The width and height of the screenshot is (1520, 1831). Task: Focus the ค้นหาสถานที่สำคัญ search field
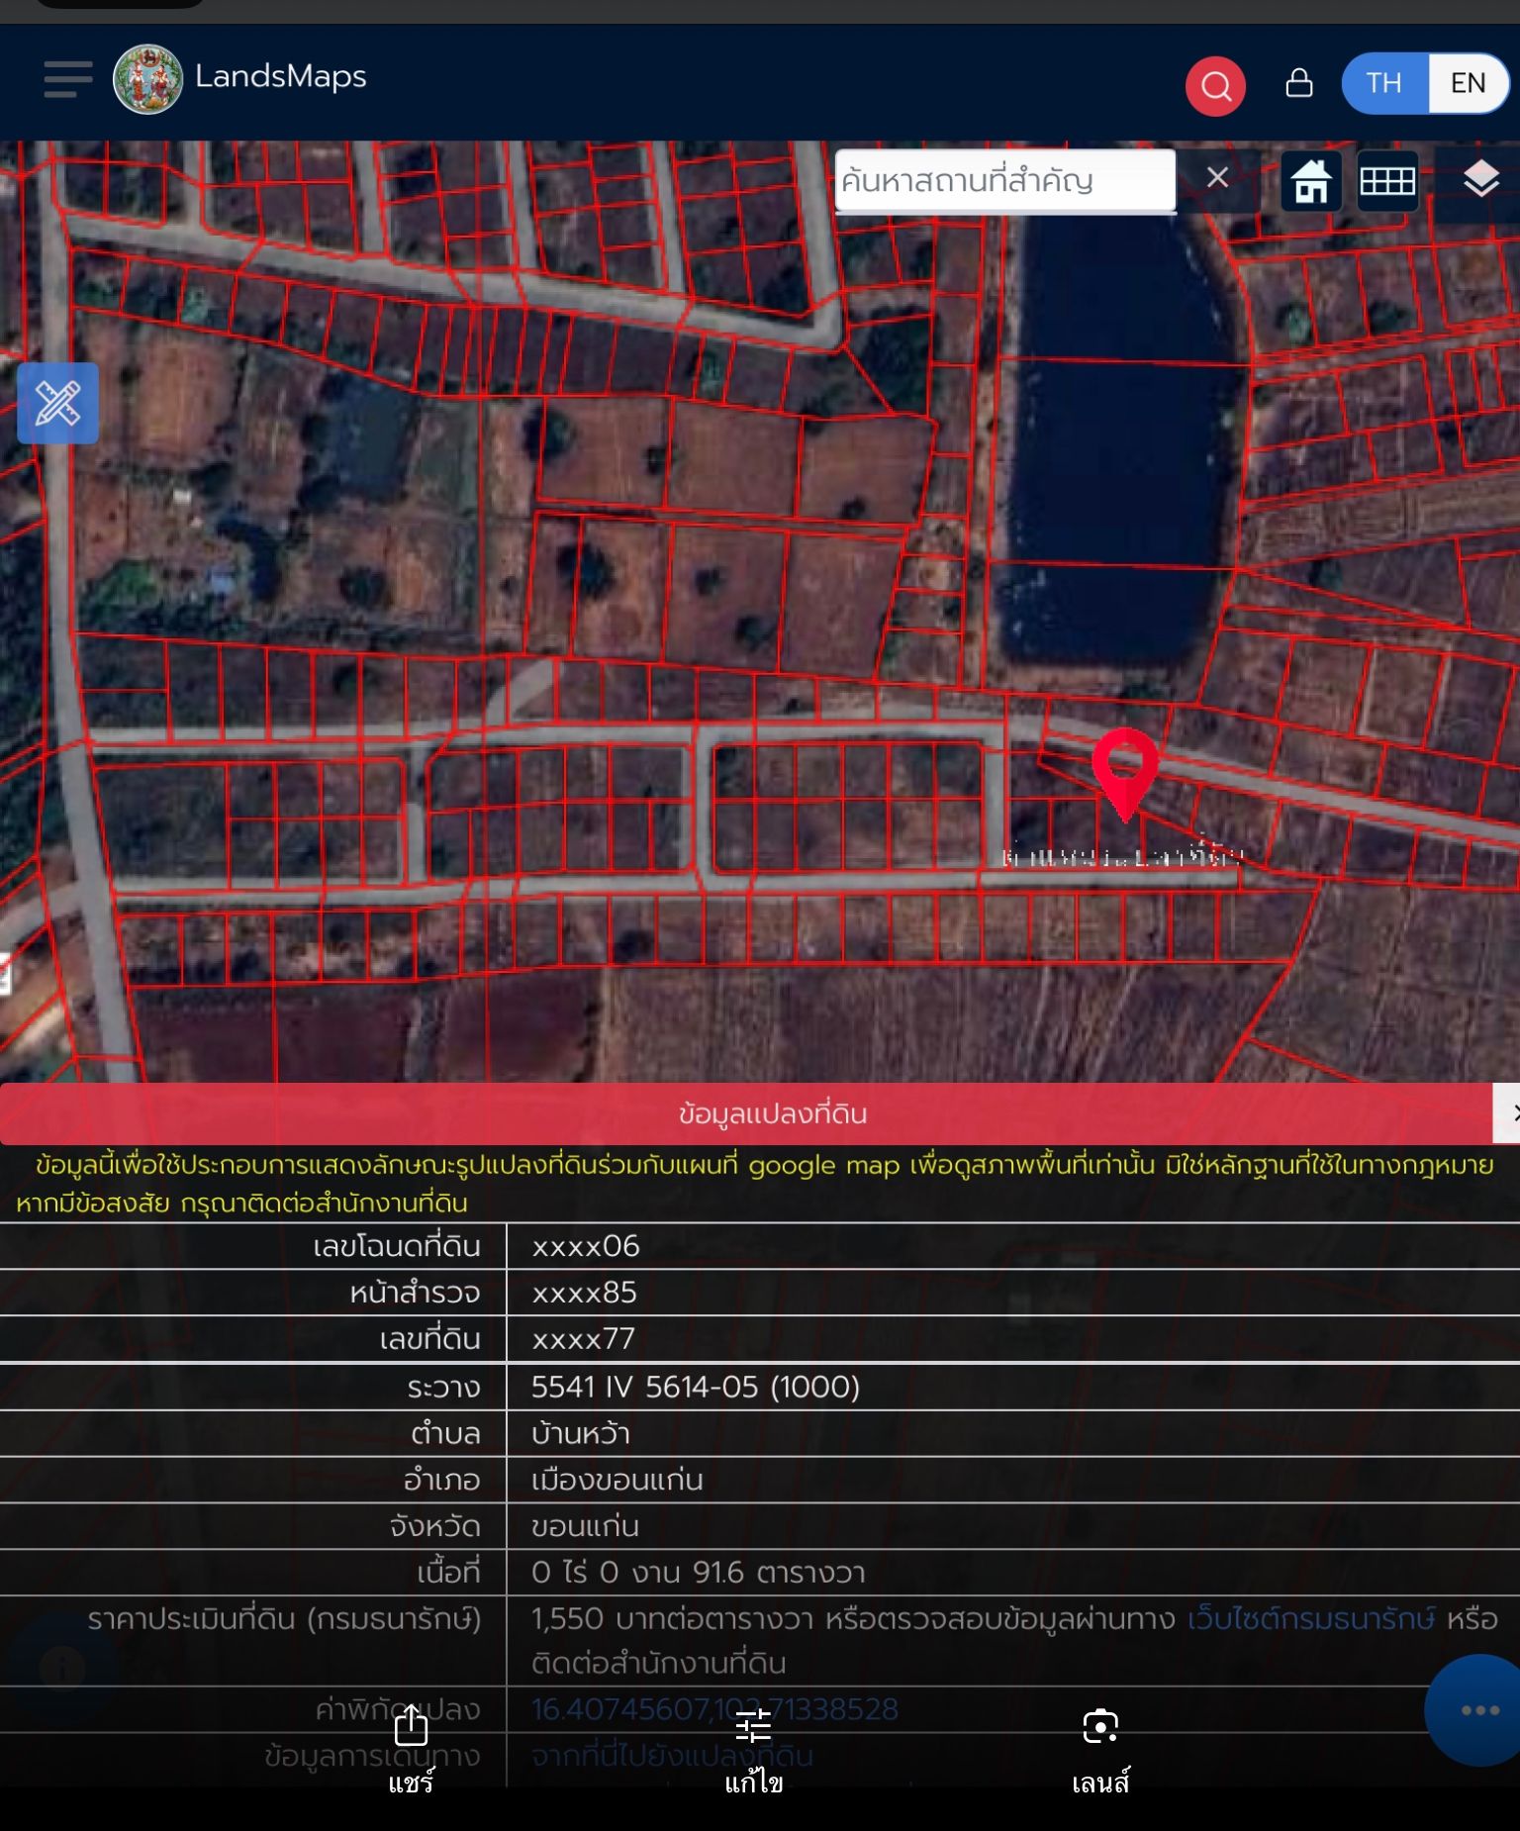pyautogui.click(x=1005, y=180)
